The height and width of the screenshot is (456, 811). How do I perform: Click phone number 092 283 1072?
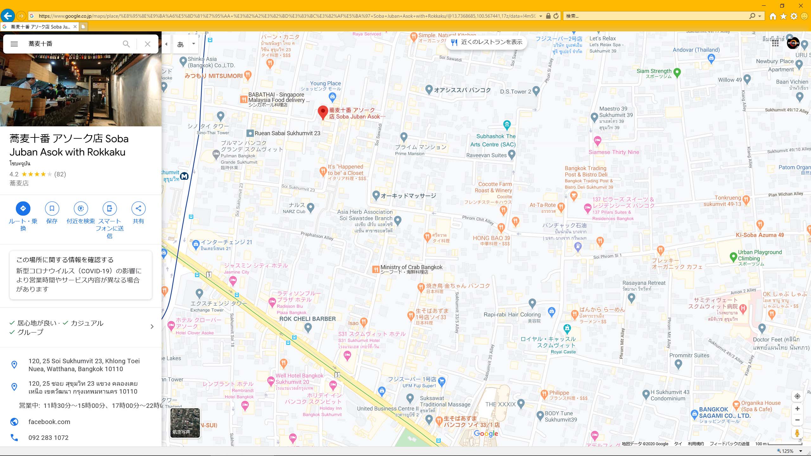(x=48, y=438)
